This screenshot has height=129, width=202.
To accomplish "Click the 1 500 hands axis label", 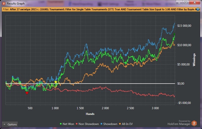I will pyautogui.click(x=80, y=108).
